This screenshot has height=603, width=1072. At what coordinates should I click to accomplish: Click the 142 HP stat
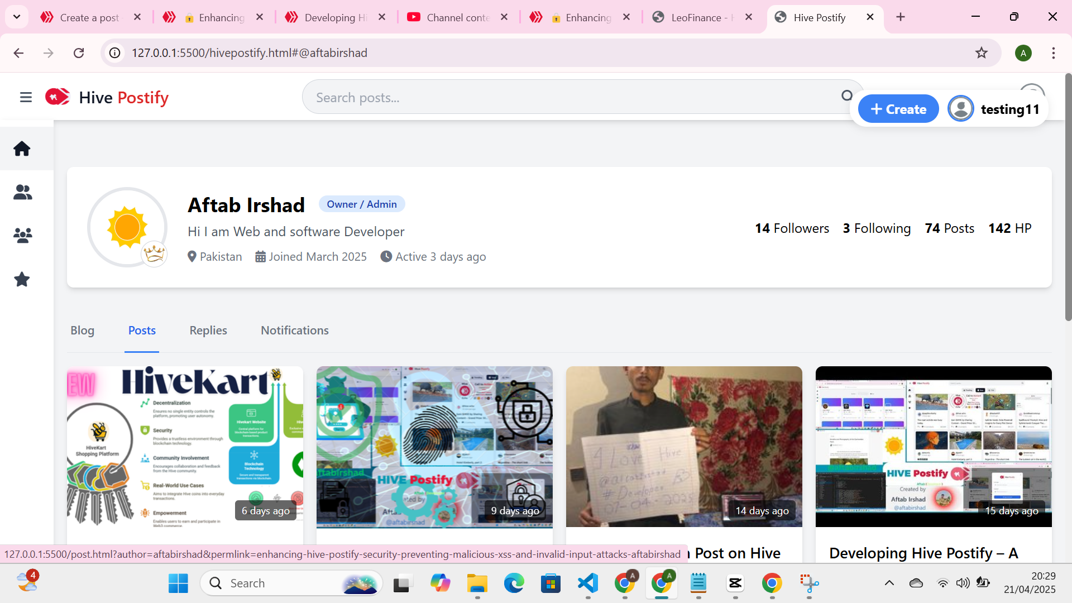pos(1009,228)
